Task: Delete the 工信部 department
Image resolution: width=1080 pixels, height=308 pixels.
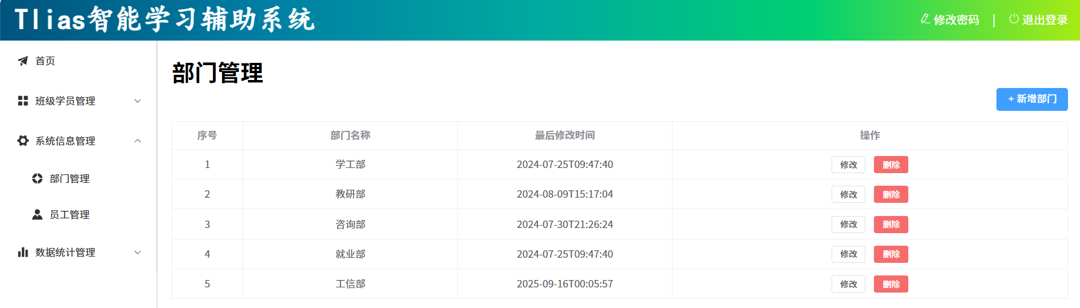Action: (891, 284)
